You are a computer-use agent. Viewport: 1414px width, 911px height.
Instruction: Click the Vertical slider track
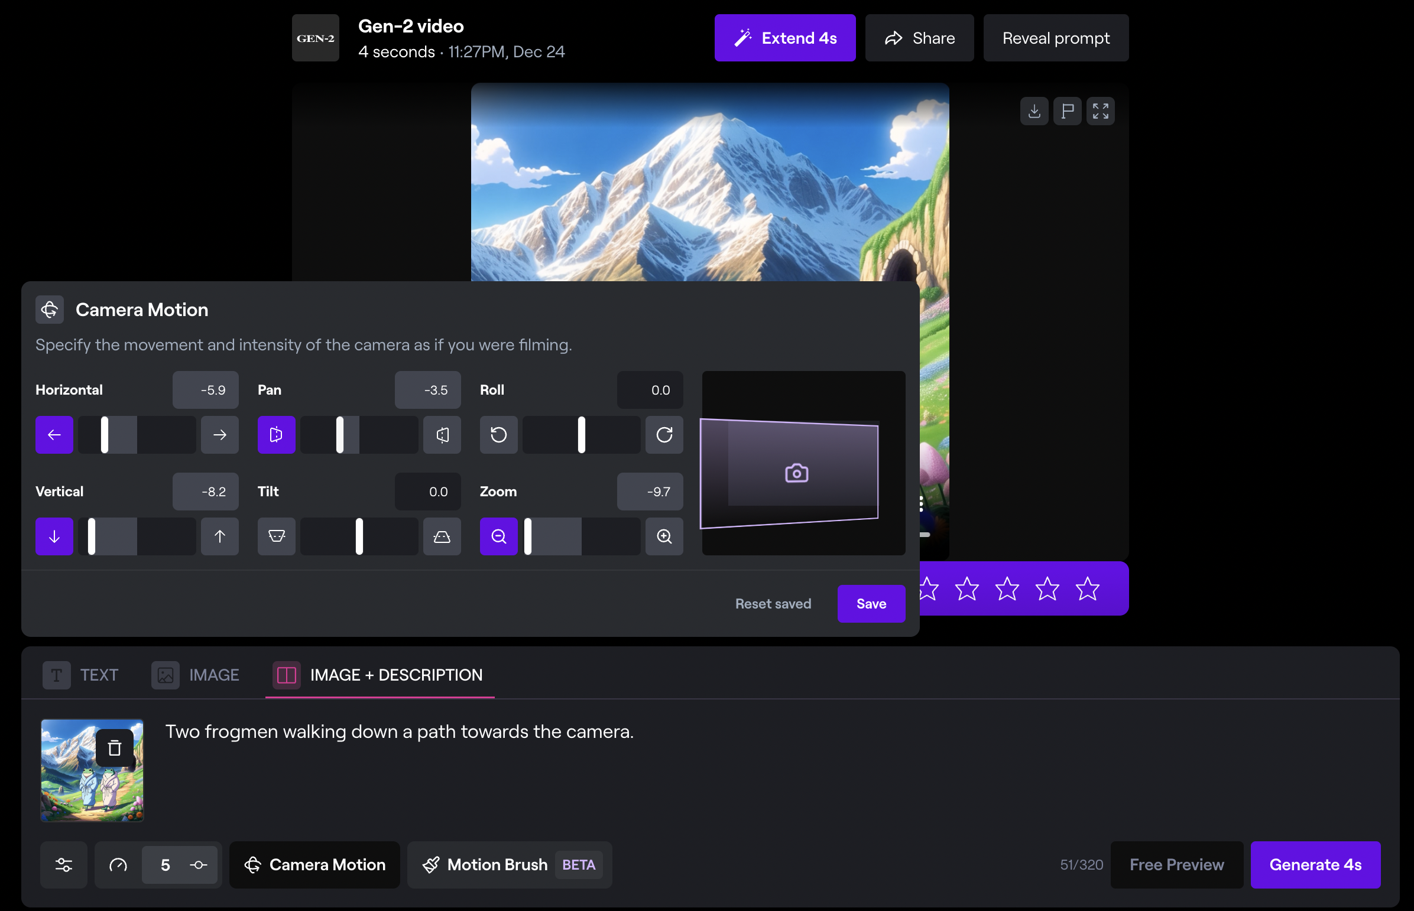click(x=137, y=536)
